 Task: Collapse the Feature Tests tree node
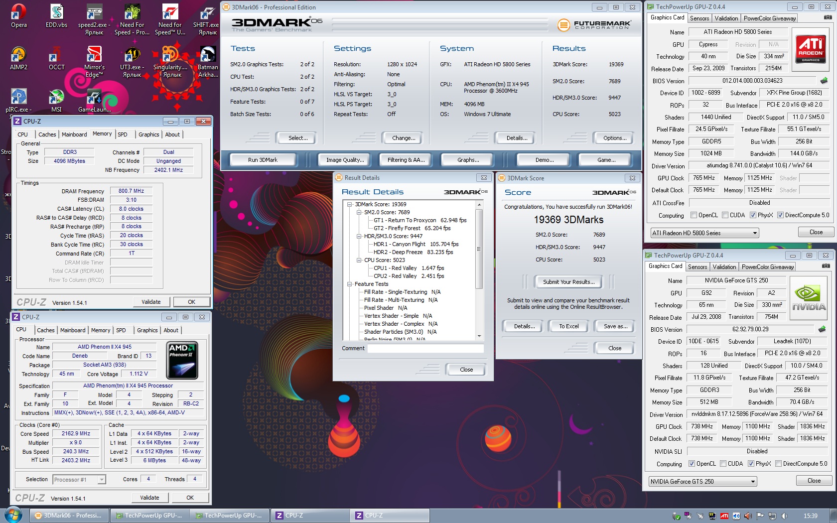[350, 284]
